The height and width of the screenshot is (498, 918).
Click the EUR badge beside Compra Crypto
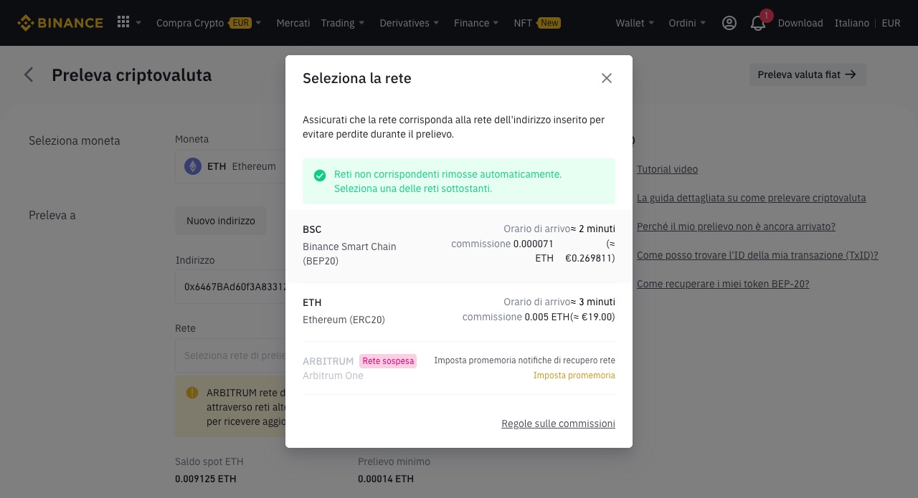240,23
